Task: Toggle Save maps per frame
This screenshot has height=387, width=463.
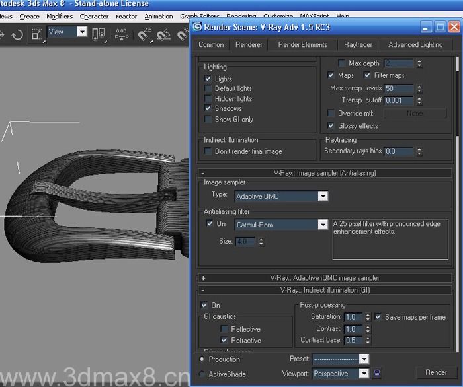Action: pos(378,317)
